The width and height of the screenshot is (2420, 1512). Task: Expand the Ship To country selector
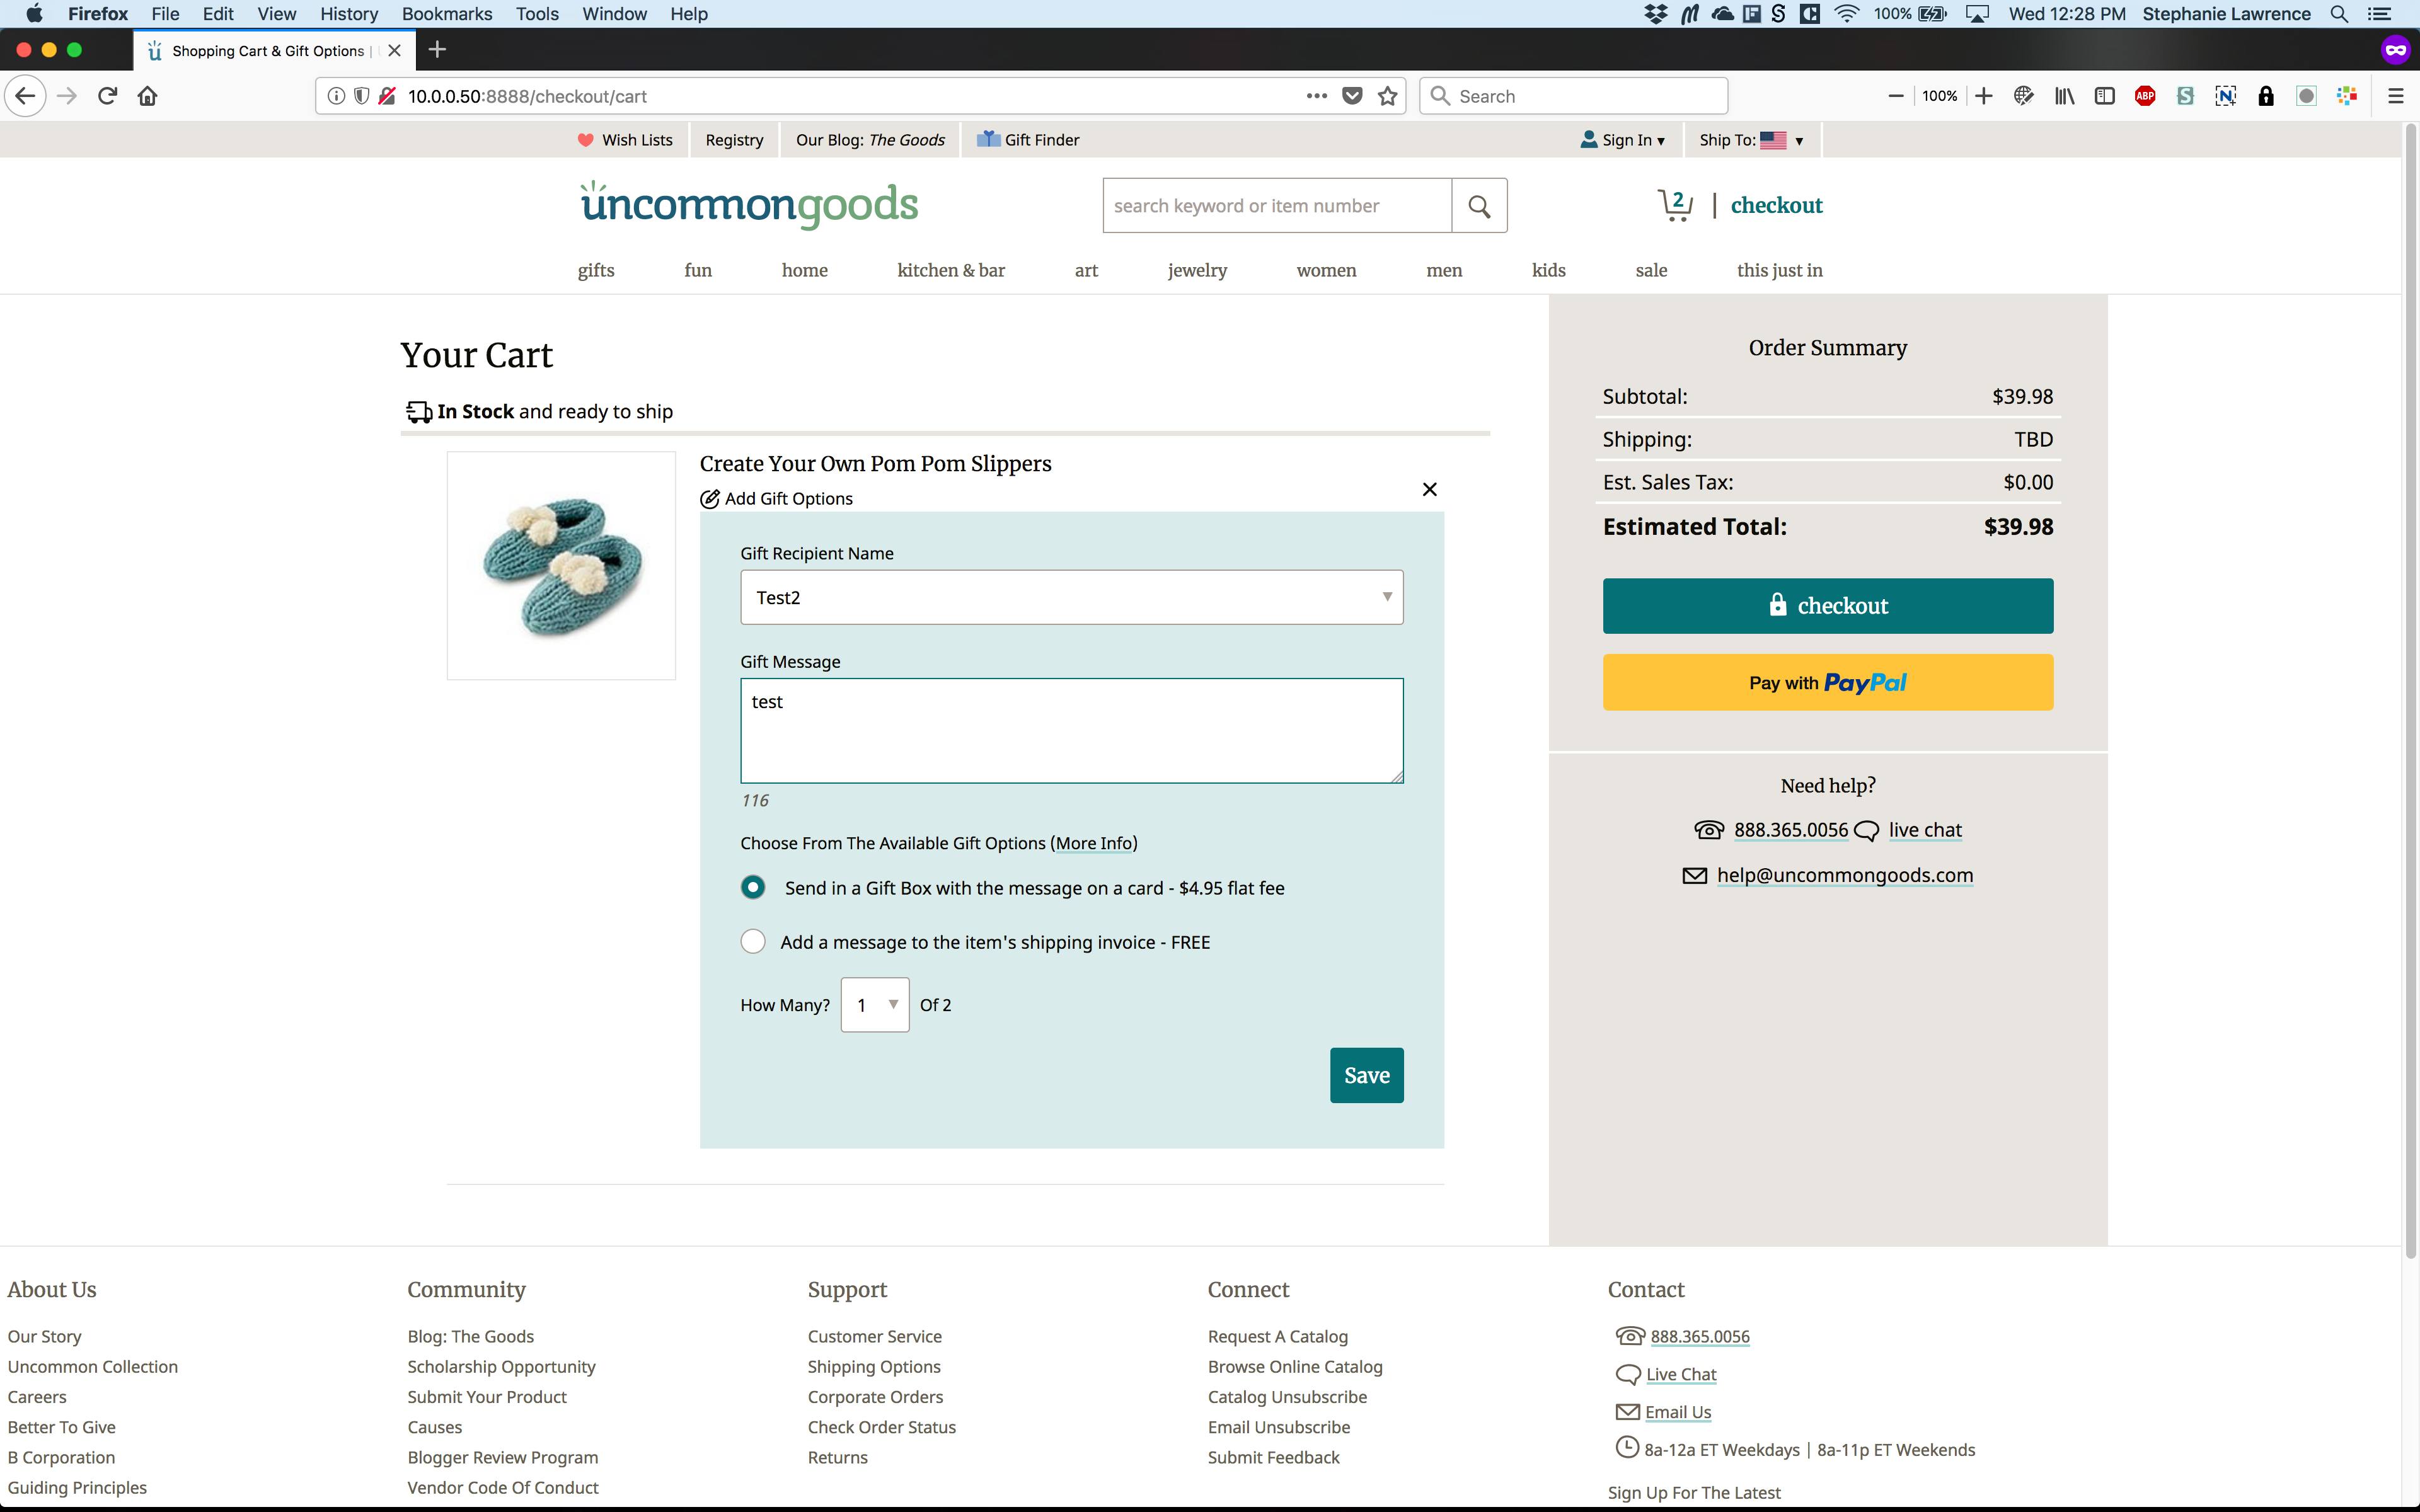[x=1751, y=140]
